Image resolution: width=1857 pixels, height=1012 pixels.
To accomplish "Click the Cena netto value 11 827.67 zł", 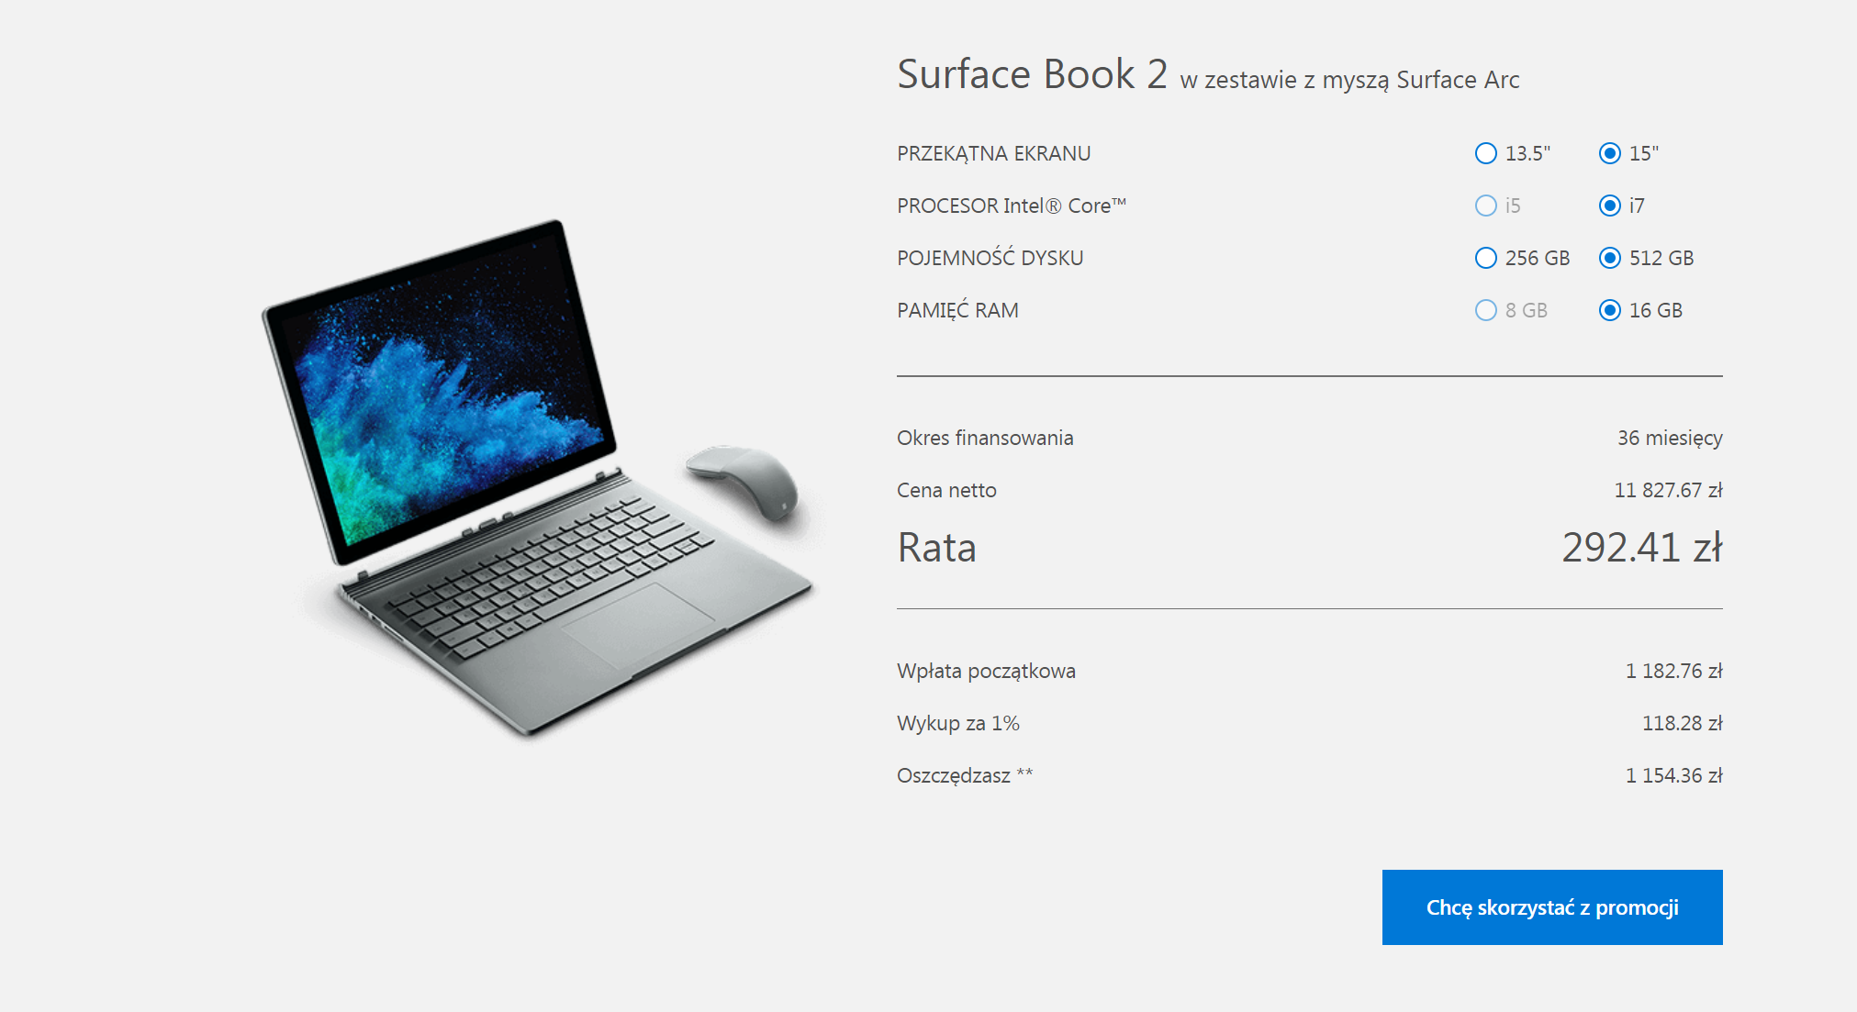I will pos(1668,490).
